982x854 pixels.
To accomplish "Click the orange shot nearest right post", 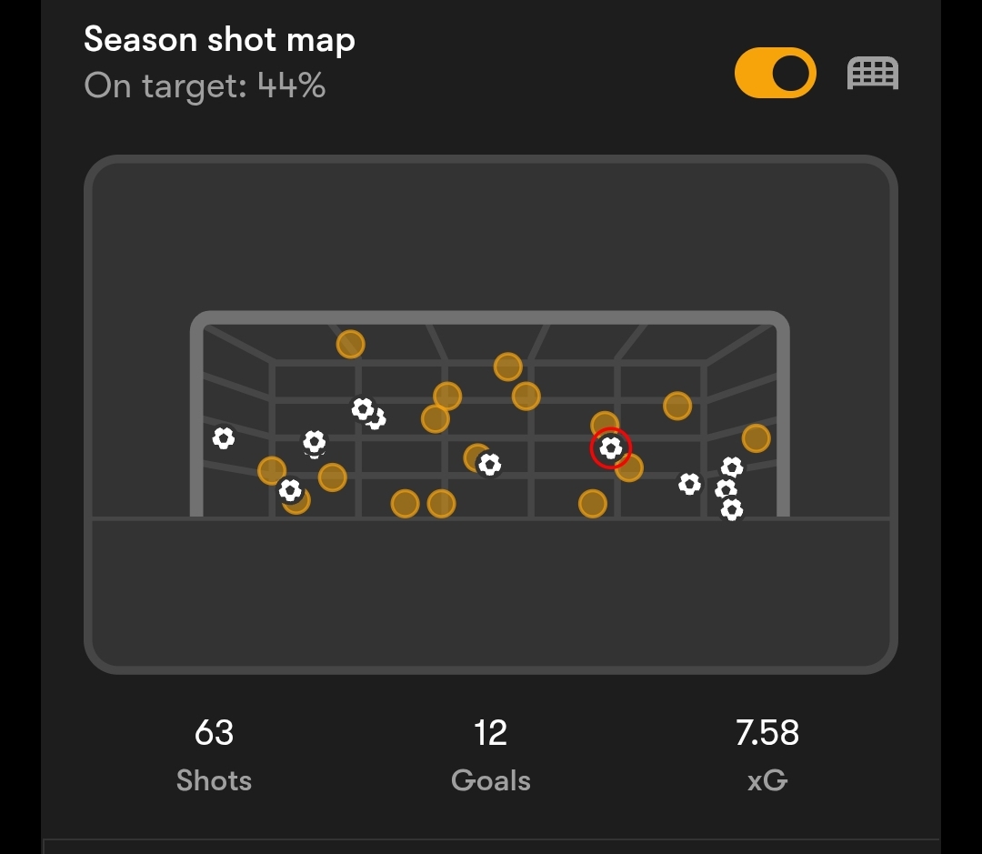I will [756, 438].
